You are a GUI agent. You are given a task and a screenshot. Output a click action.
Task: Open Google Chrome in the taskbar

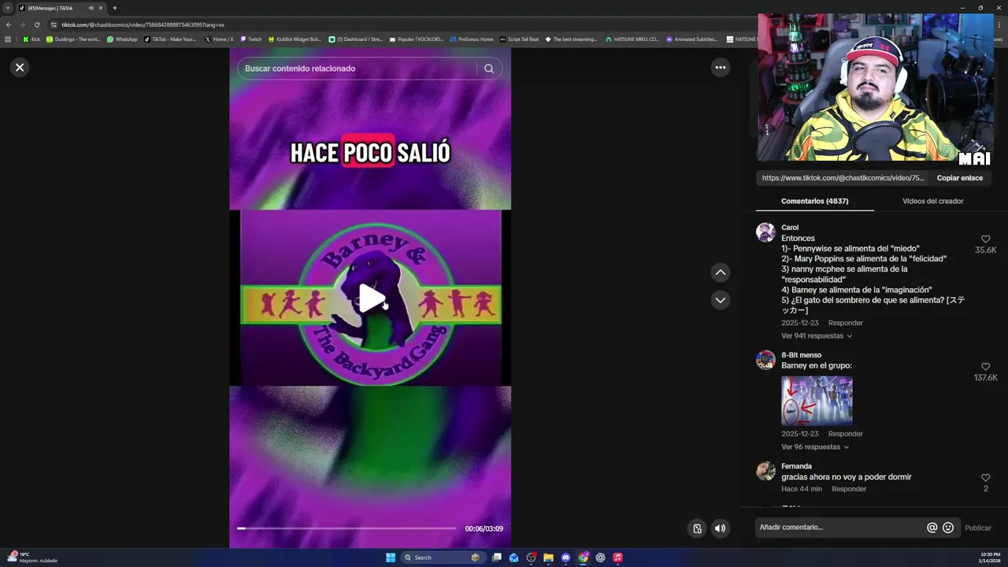tap(583, 558)
